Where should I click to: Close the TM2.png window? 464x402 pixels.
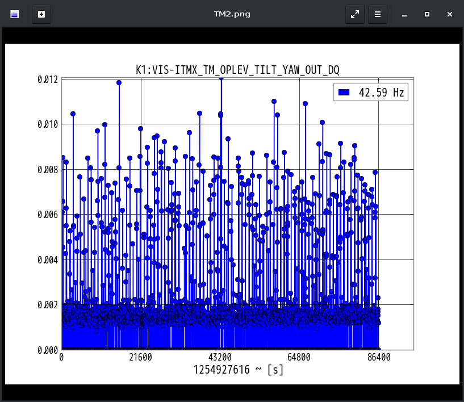pyautogui.click(x=449, y=14)
